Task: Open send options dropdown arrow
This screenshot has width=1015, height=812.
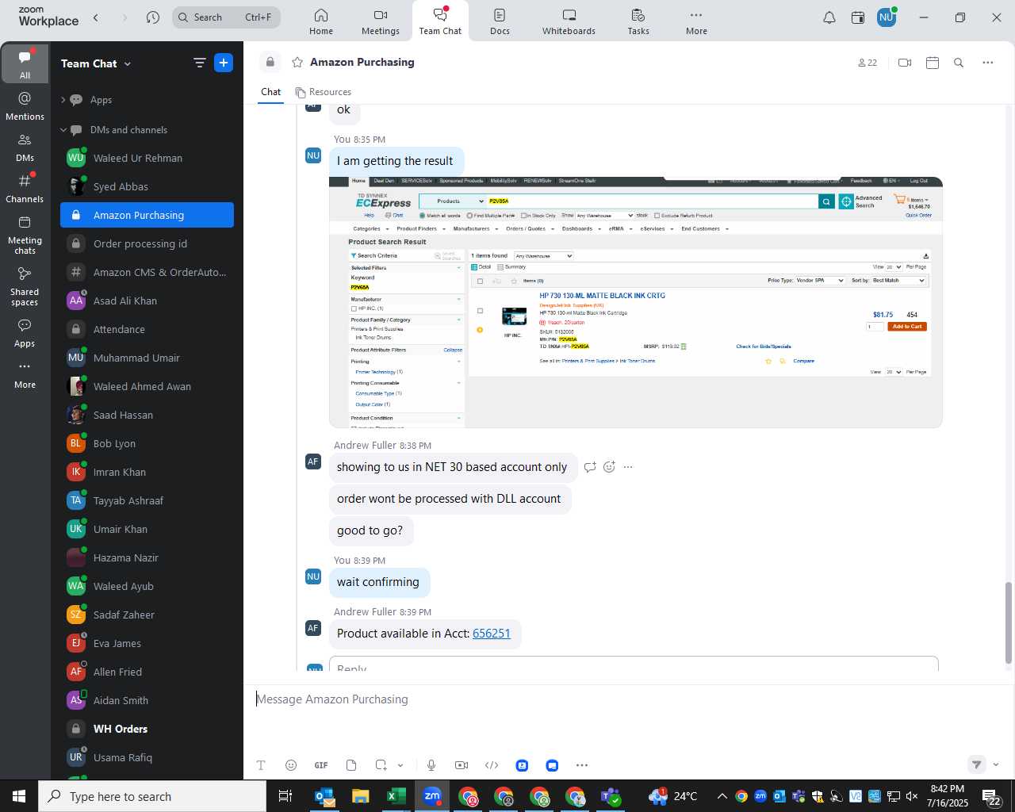Action: (996, 765)
